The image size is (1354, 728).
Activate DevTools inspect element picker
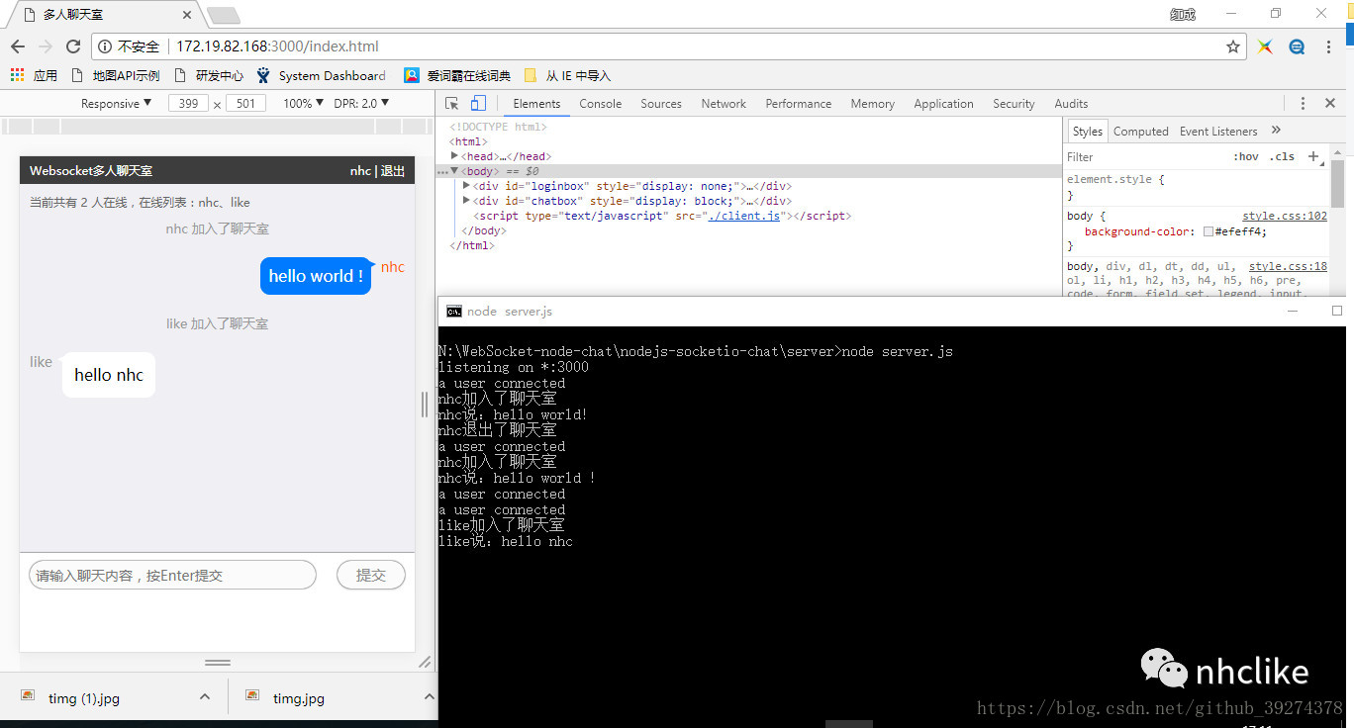pyautogui.click(x=451, y=103)
